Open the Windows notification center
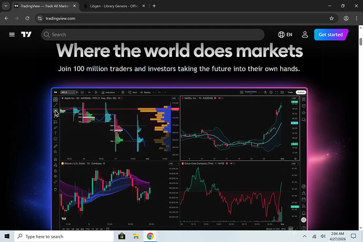The height and width of the screenshot is (242, 363). pos(354,236)
